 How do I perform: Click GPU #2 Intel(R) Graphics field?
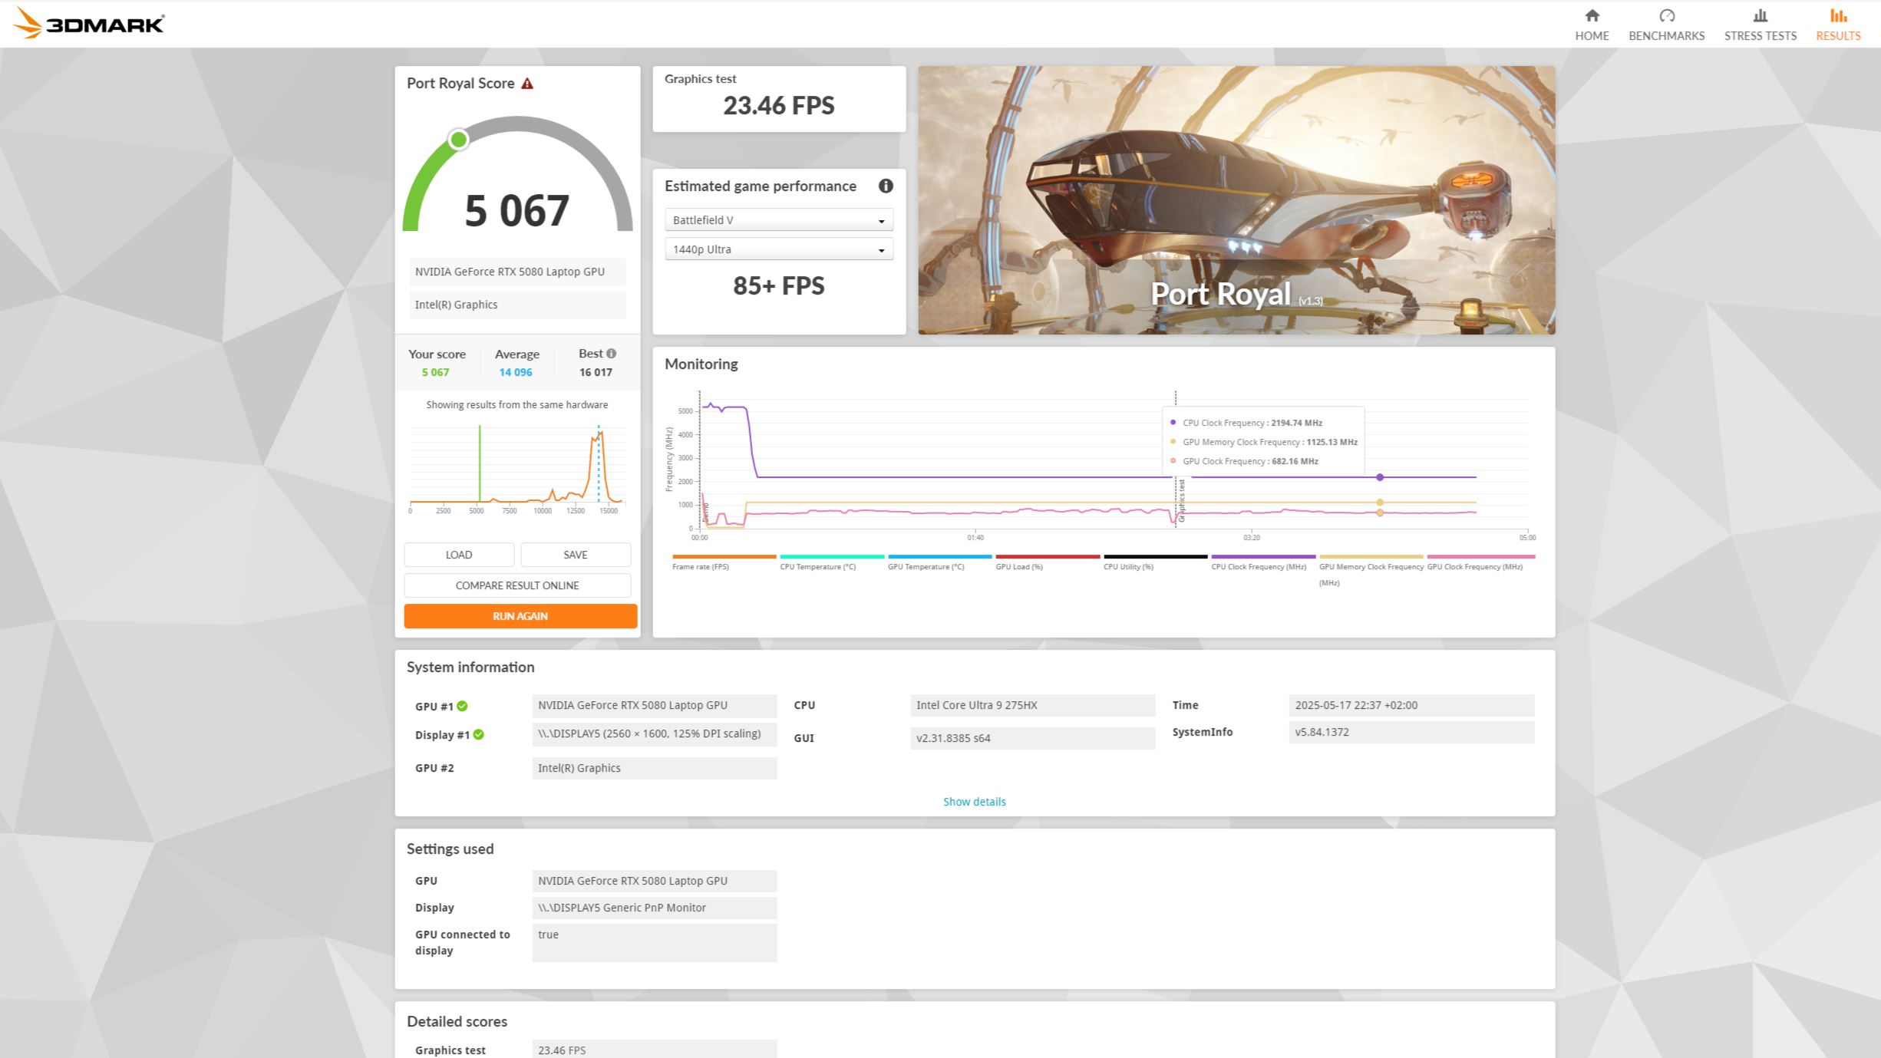(654, 768)
